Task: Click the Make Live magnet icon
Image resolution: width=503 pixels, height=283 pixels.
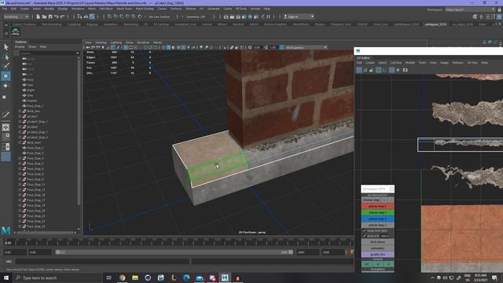Action: click(140, 17)
